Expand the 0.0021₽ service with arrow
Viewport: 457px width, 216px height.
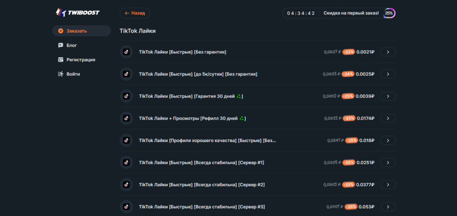point(388,52)
